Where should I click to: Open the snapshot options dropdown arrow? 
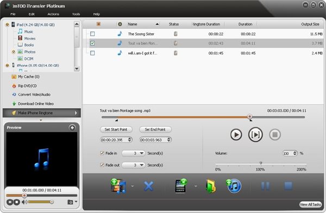pos(76,202)
